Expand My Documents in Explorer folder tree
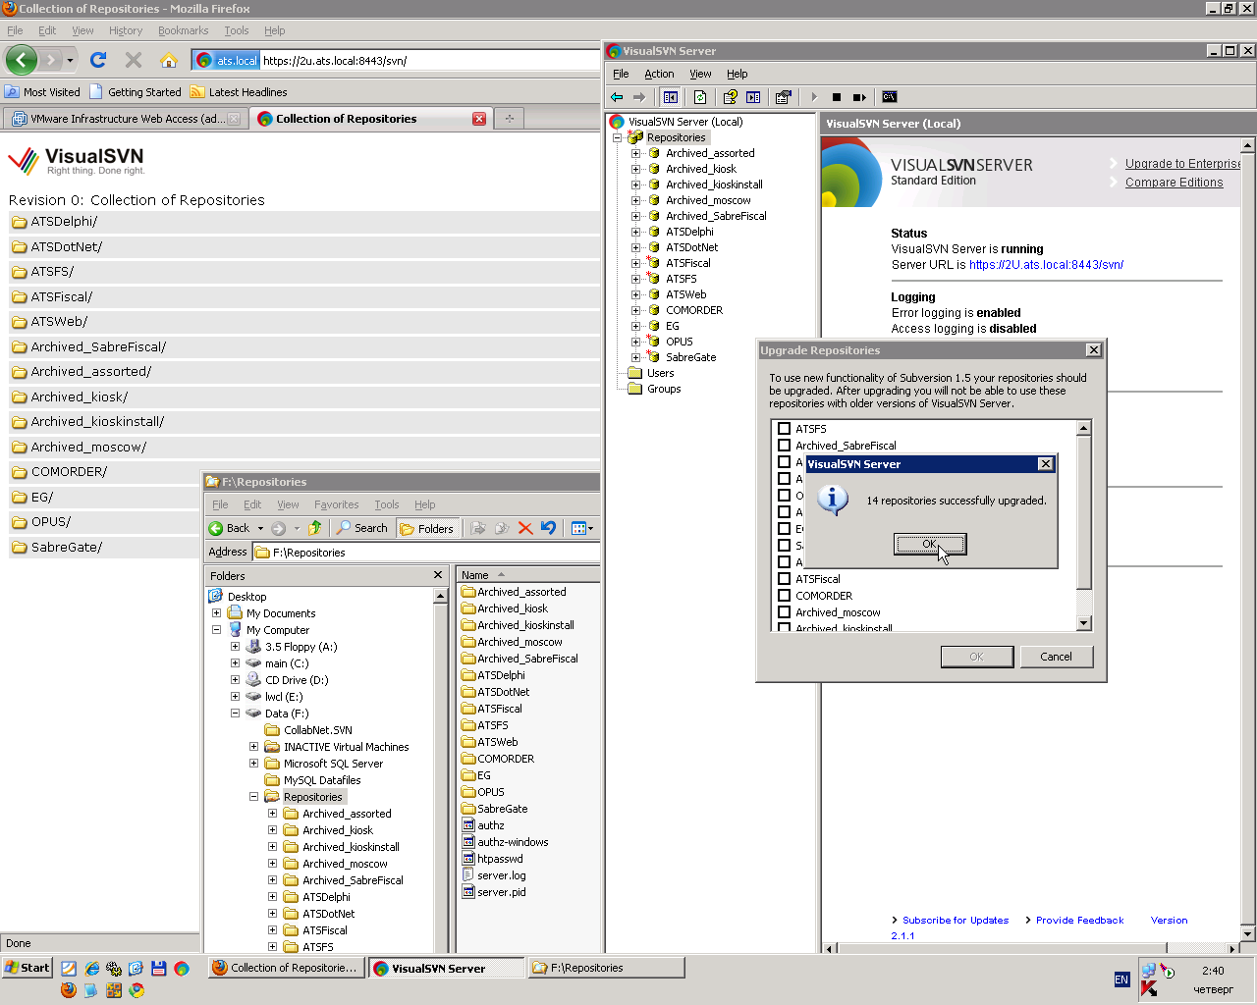The height and width of the screenshot is (1005, 1257). point(216,613)
